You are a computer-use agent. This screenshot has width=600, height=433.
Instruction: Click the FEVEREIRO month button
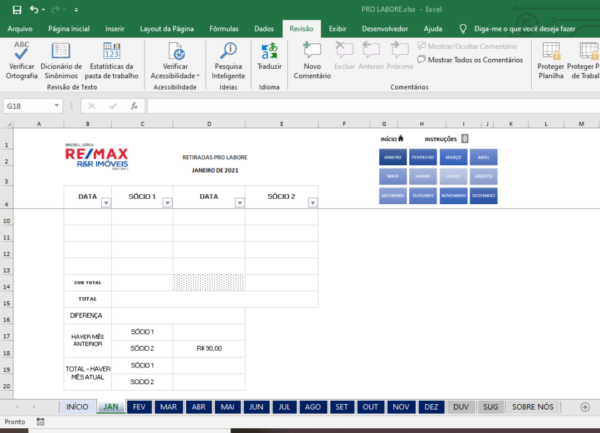tap(423, 157)
